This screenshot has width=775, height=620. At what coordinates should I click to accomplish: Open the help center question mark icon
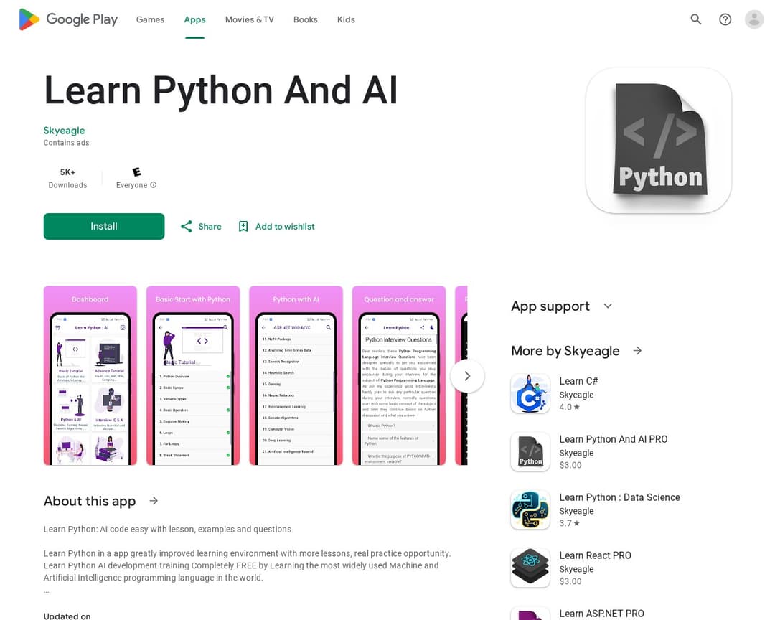point(725,19)
